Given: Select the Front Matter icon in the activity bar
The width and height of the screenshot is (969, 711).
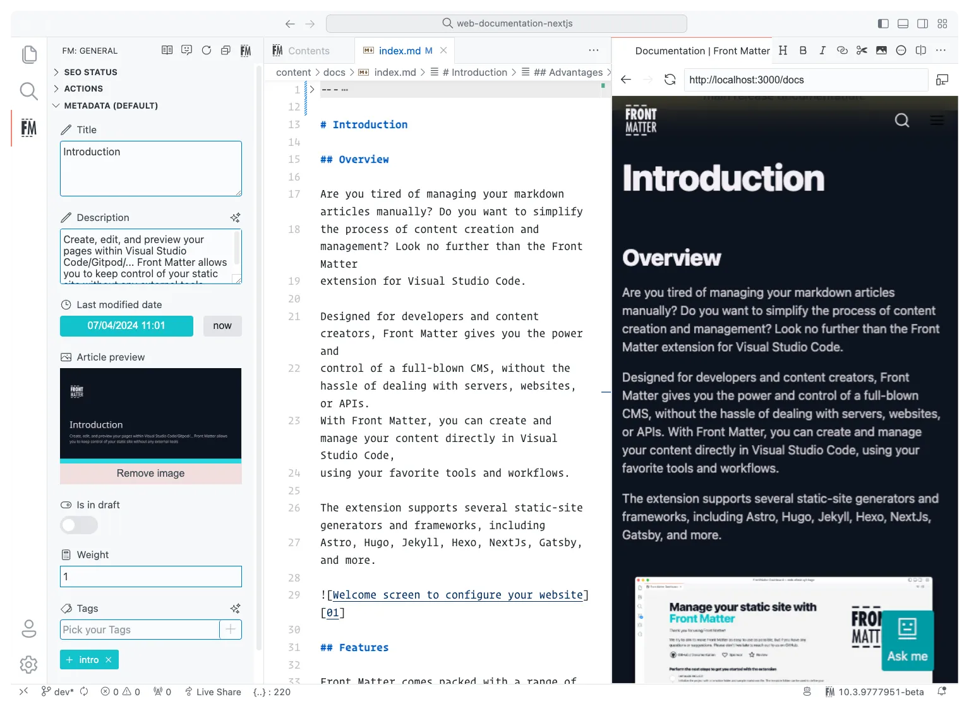Looking at the screenshot, I should click(x=28, y=128).
